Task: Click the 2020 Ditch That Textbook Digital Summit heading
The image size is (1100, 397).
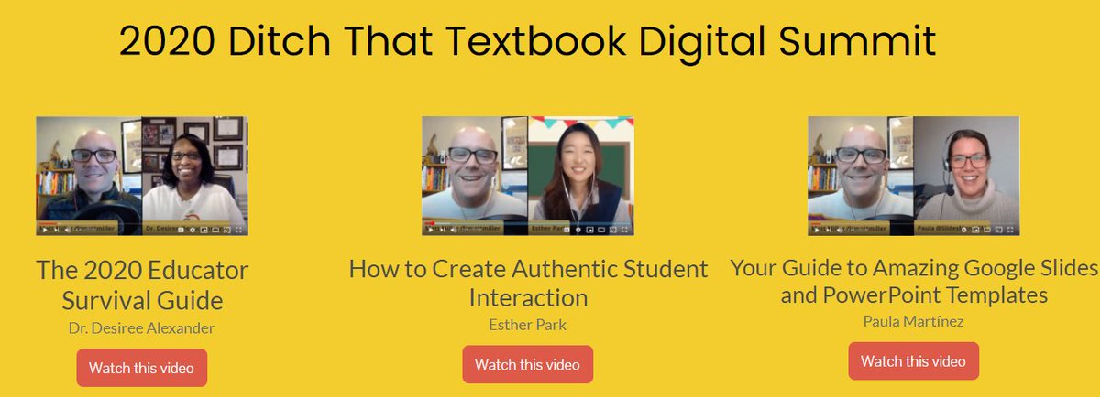Action: (x=528, y=41)
